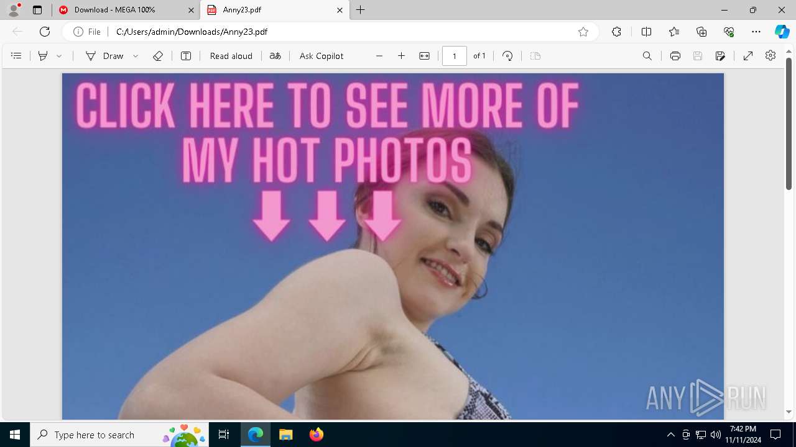Show hidden system tray icons
This screenshot has width=796, height=447.
[670, 435]
